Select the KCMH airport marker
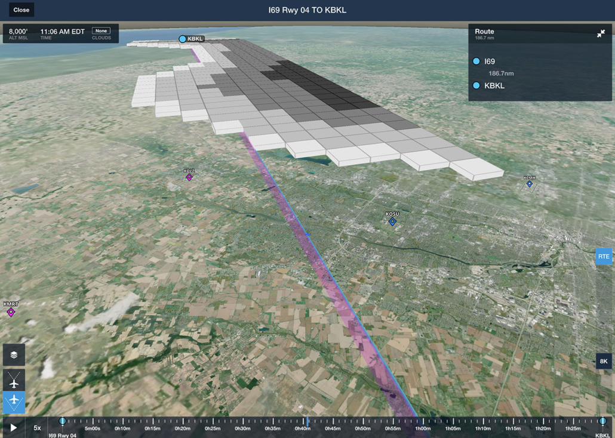This screenshot has height=438, width=615. pyautogui.click(x=530, y=184)
